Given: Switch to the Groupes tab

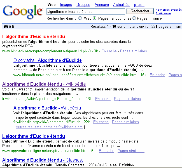Looking at the screenshot, I should (83, 5).
